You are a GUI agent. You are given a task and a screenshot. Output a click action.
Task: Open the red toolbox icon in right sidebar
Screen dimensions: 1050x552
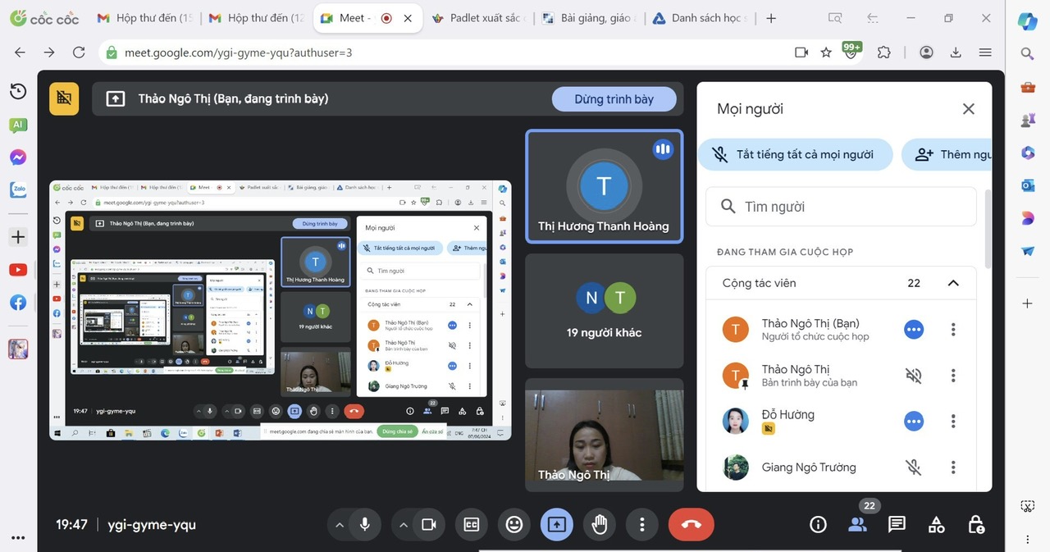[x=1027, y=87]
